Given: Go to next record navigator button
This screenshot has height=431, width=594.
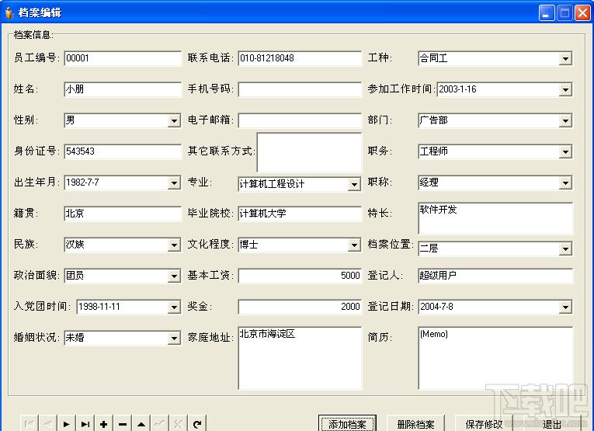Looking at the screenshot, I should (67, 424).
